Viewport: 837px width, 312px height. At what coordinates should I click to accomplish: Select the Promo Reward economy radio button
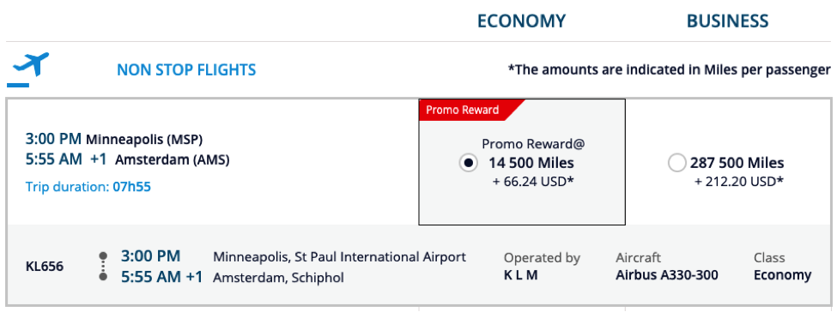coord(469,163)
